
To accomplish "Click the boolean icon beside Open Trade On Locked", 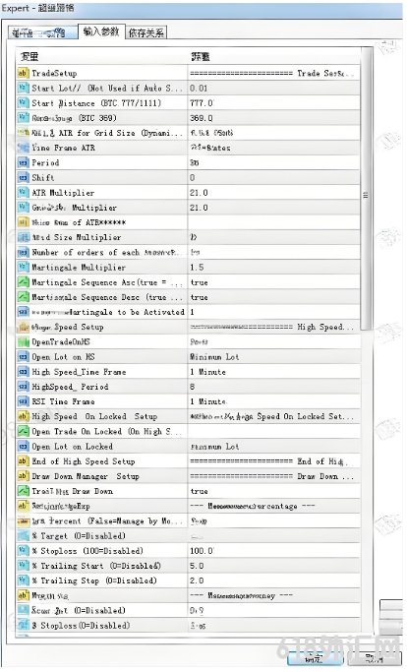I will coord(23,431).
